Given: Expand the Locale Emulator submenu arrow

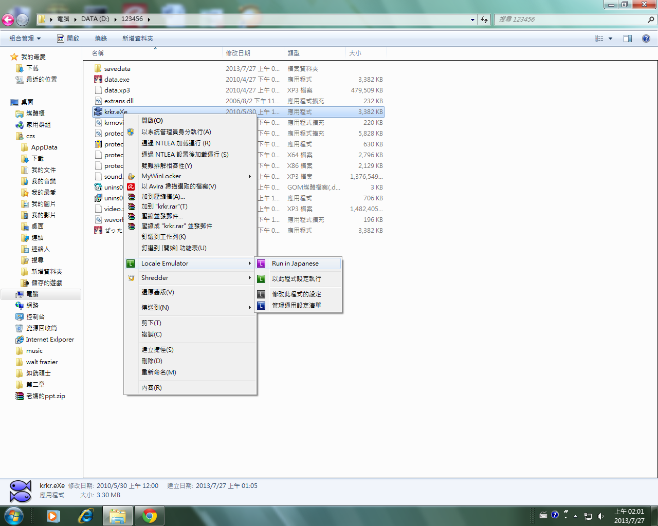Looking at the screenshot, I should (x=250, y=264).
